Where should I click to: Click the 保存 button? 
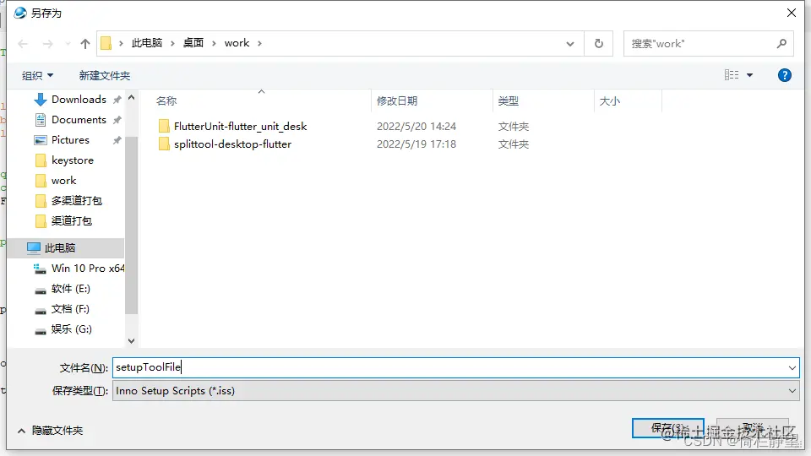667,428
